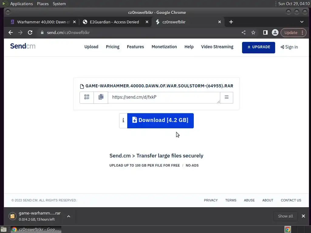Open the ABOUT footer link
This screenshot has width=311, height=233.
click(x=268, y=200)
